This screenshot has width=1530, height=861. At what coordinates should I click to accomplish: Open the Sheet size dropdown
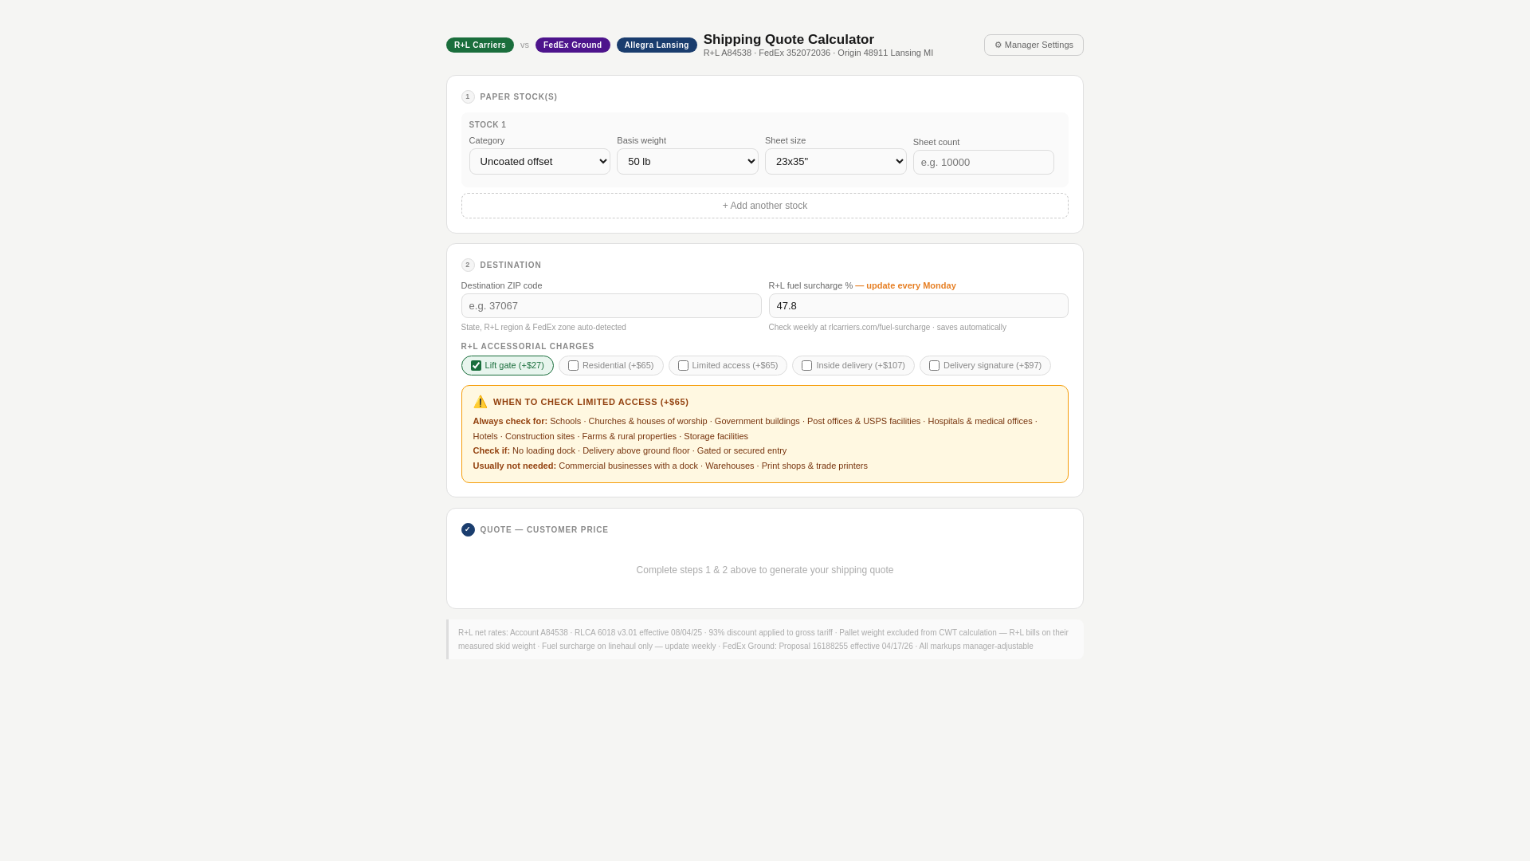click(x=835, y=162)
